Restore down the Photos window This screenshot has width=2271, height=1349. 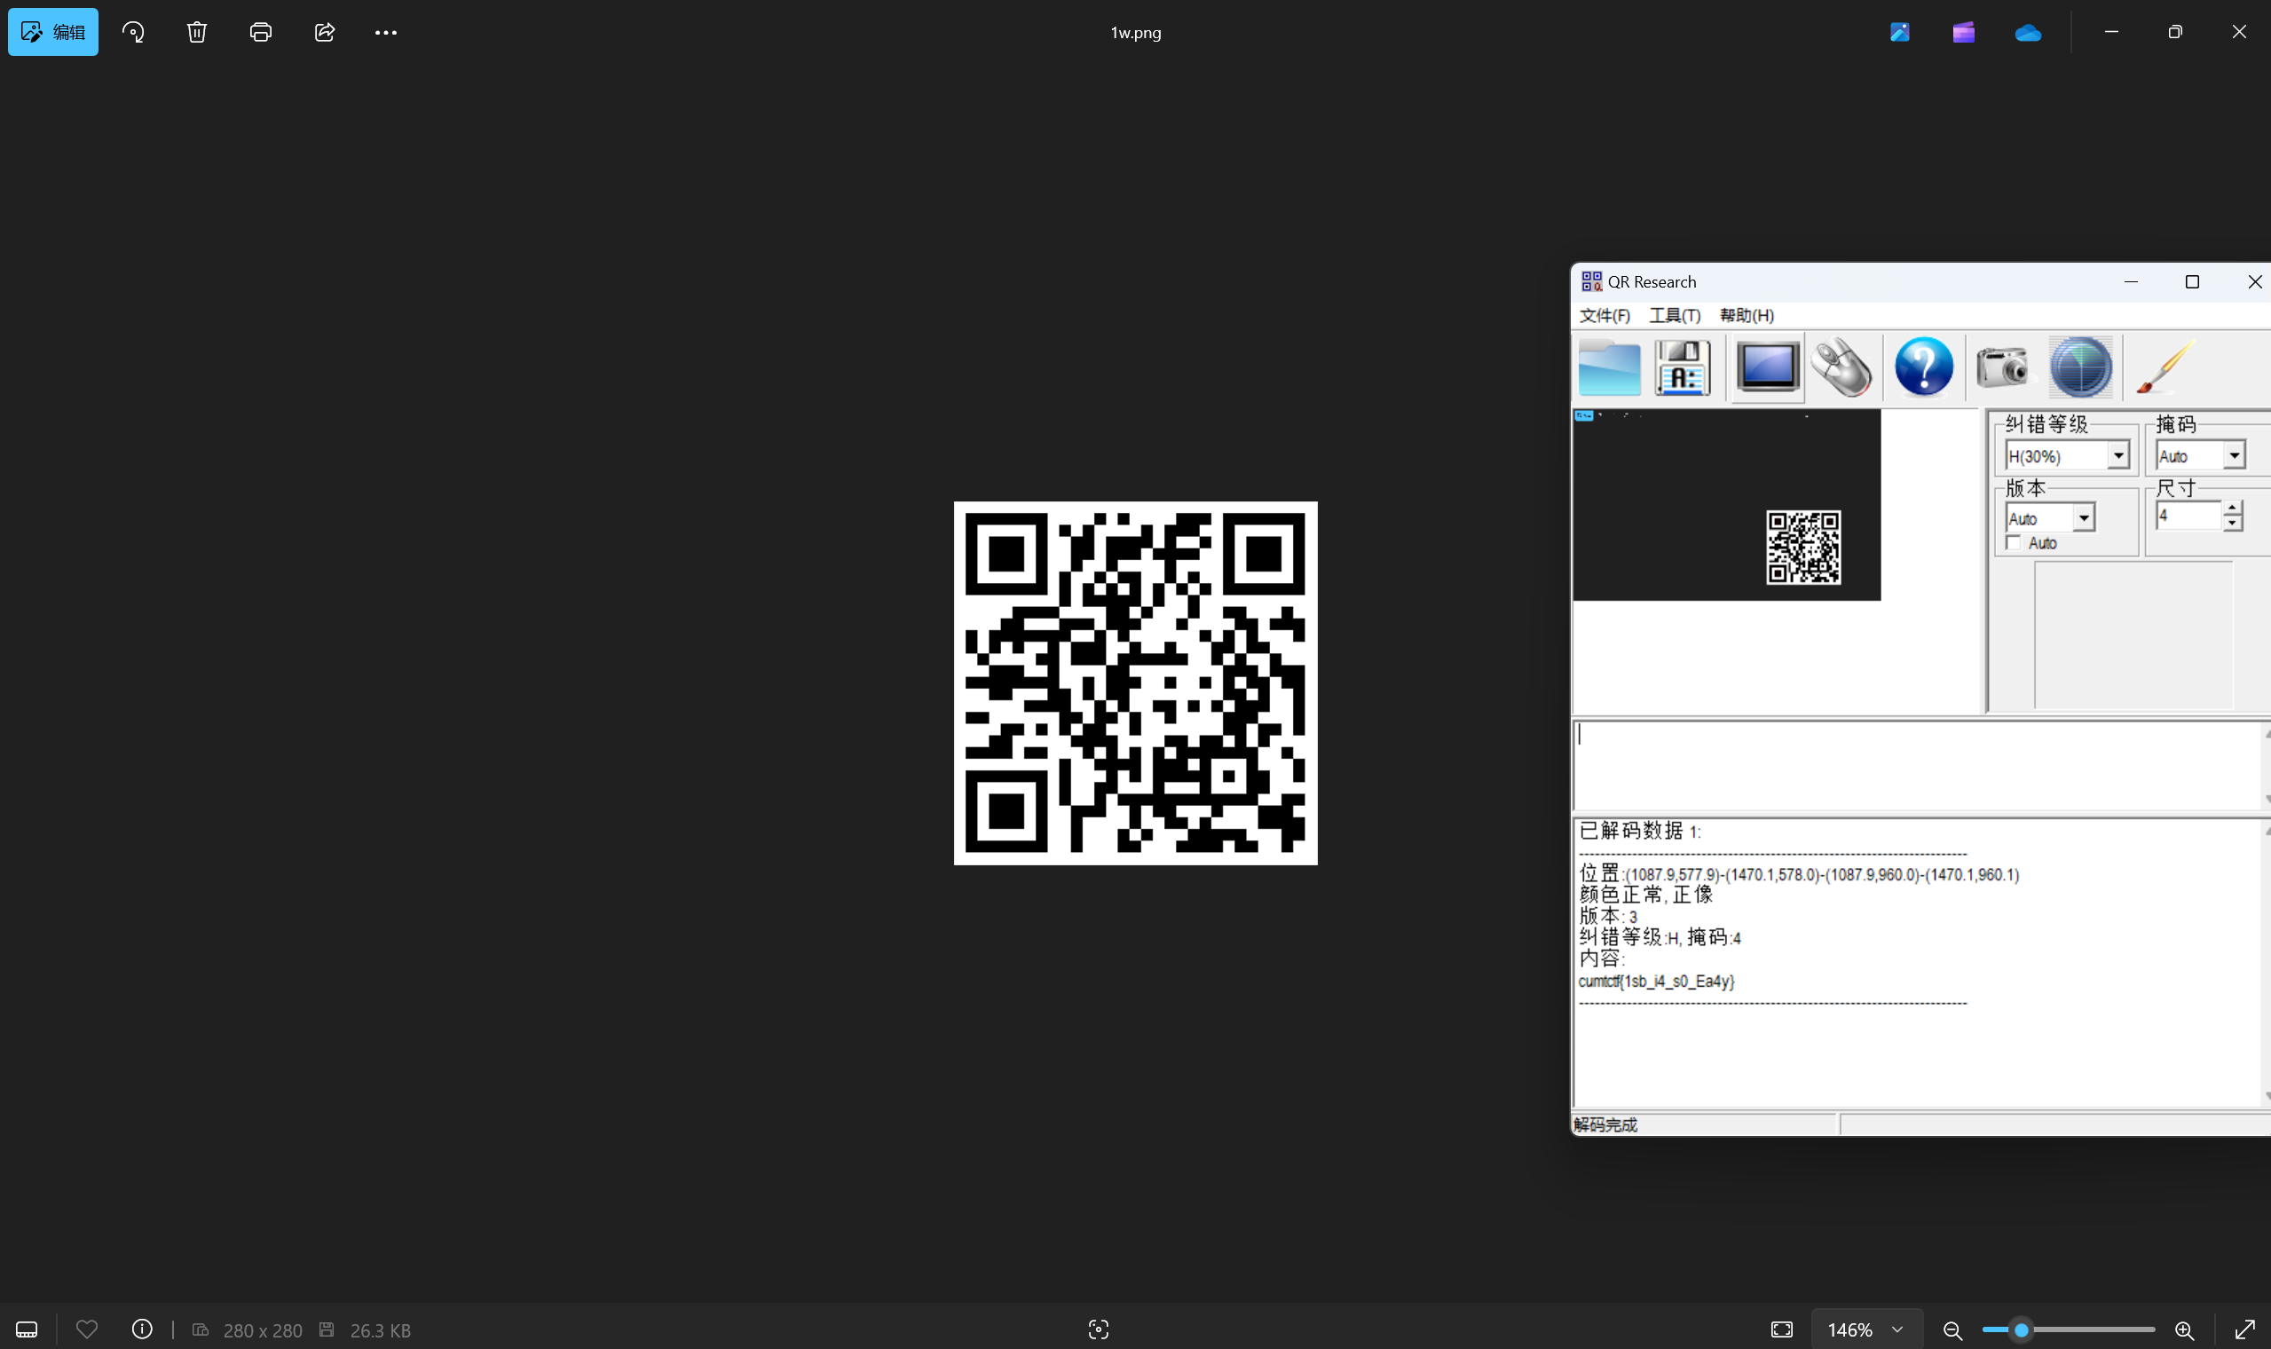(2174, 32)
